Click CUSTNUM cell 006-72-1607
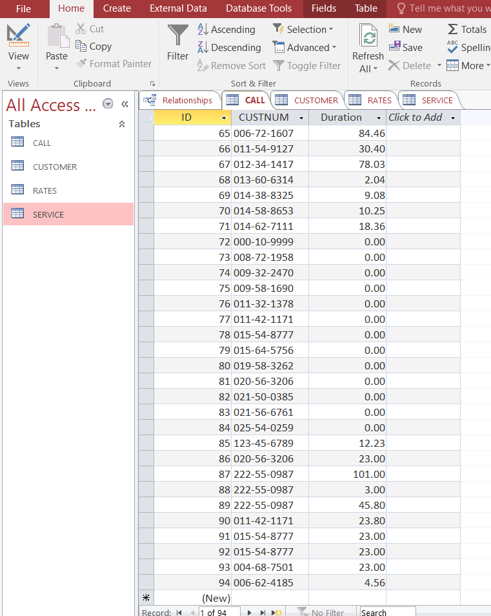The width and height of the screenshot is (491, 616). [x=270, y=133]
